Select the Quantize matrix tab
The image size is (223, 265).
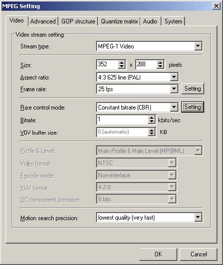click(x=119, y=21)
